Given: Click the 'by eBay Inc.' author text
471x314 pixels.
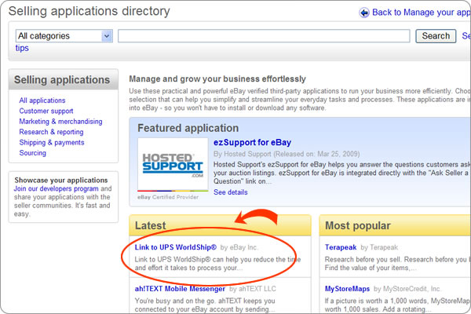Looking at the screenshot, I should pos(239,247).
